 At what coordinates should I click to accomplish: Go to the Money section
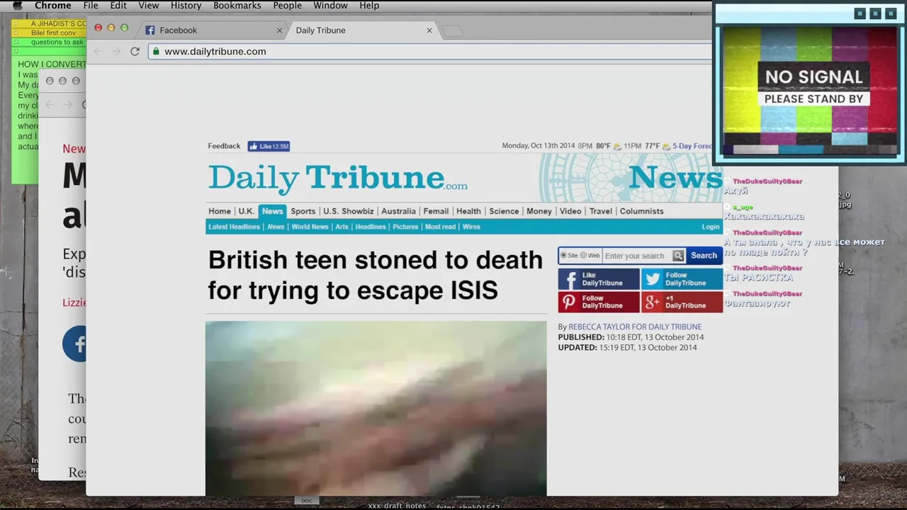click(x=539, y=211)
